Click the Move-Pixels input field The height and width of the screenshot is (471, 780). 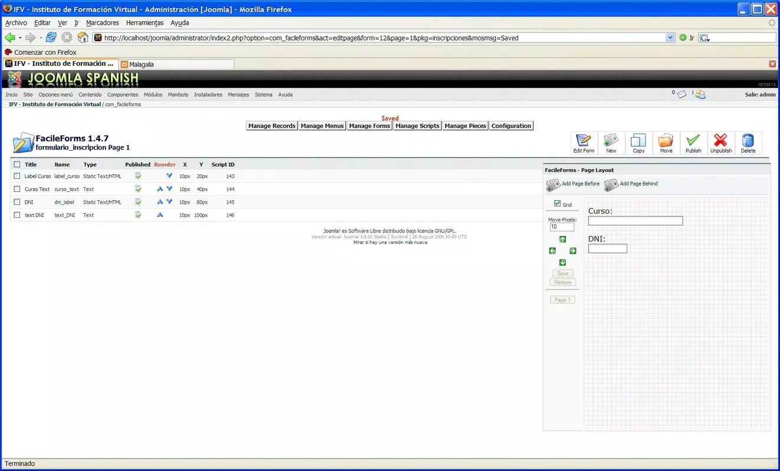(x=562, y=227)
